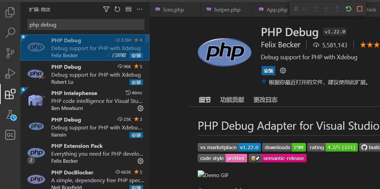Screen dimensions: 380x189
Task: Open the Extensions view icon
Action: coord(10,94)
